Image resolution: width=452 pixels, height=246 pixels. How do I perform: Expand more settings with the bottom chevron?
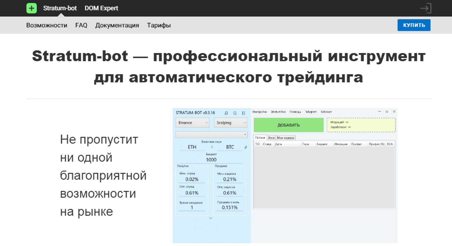(211, 218)
